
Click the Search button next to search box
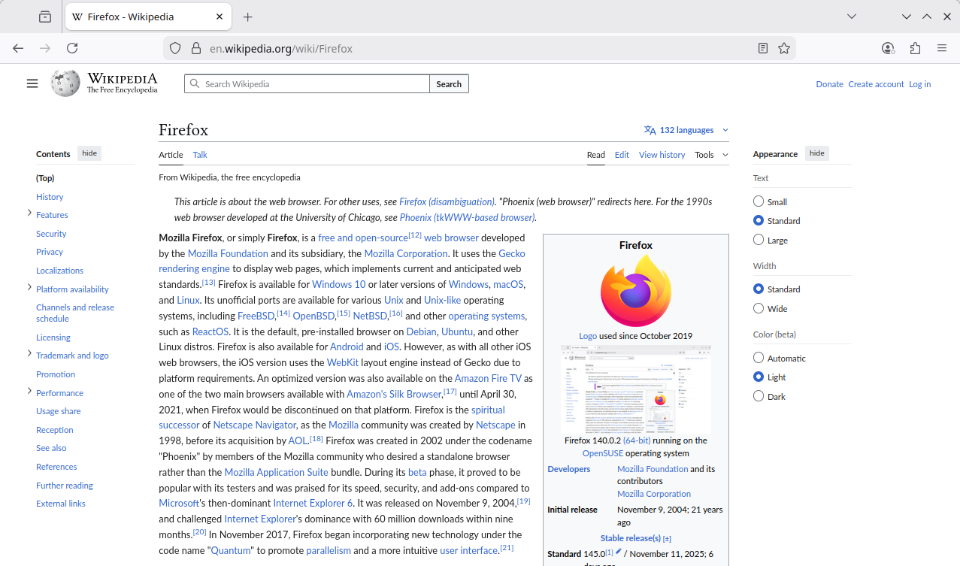tap(449, 84)
